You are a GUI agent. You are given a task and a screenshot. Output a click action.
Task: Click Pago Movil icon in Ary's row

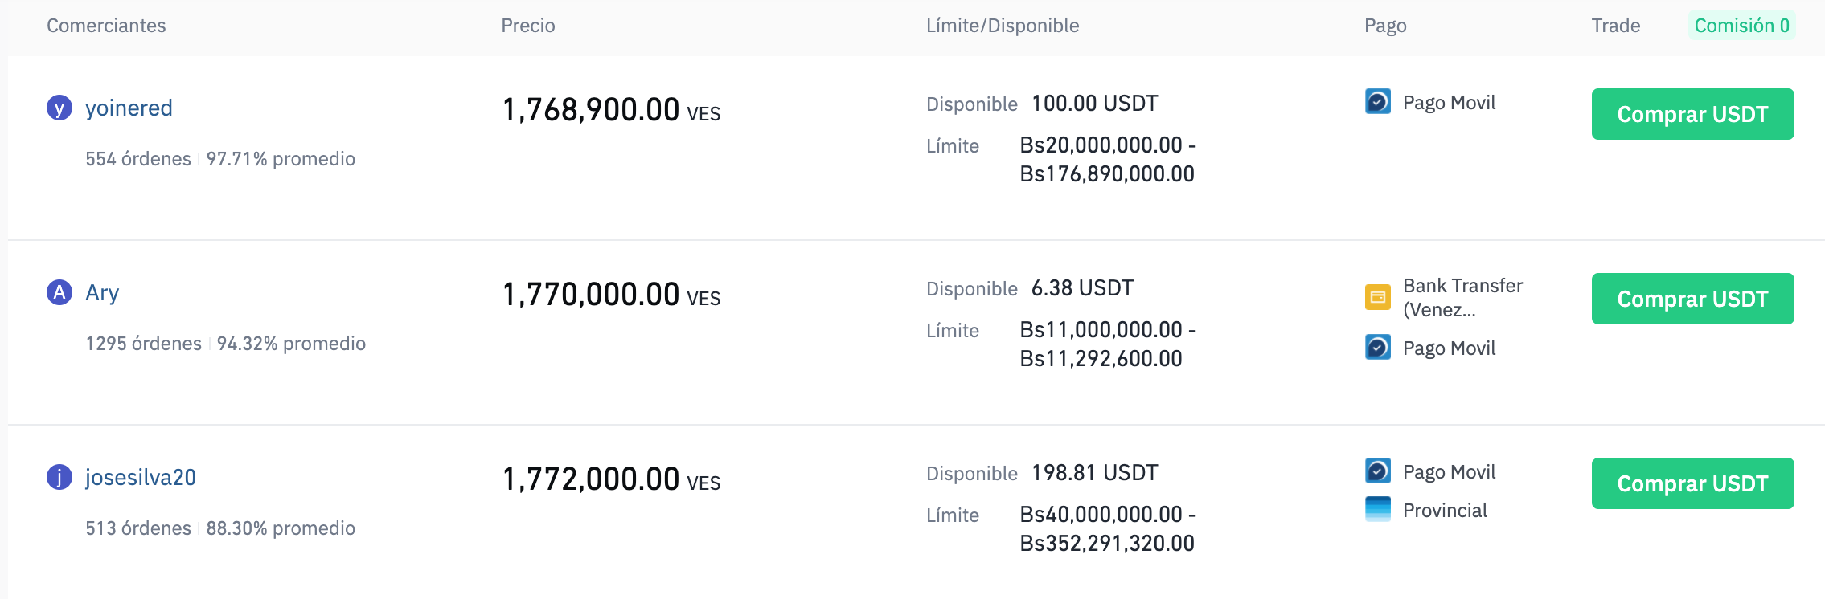(x=1378, y=348)
